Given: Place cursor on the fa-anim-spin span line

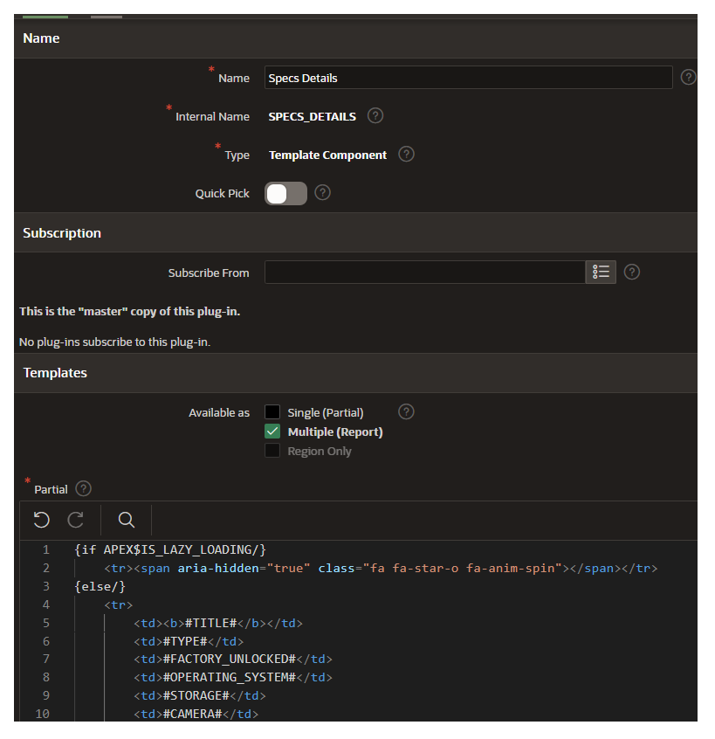Looking at the screenshot, I should [x=381, y=569].
